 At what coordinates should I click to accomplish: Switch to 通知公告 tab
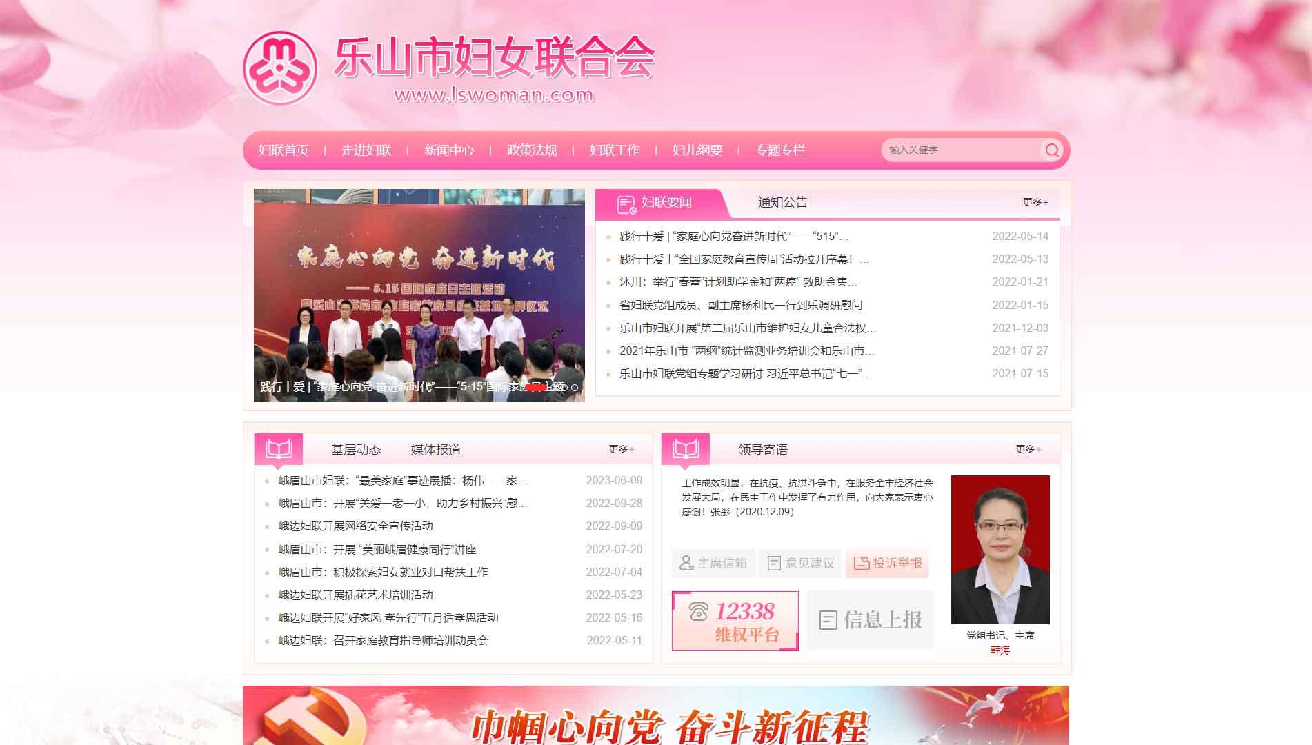[x=783, y=202]
